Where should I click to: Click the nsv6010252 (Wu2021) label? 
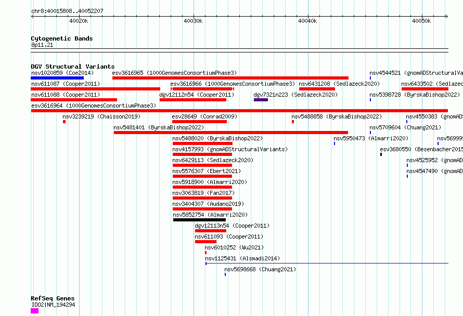click(234, 247)
